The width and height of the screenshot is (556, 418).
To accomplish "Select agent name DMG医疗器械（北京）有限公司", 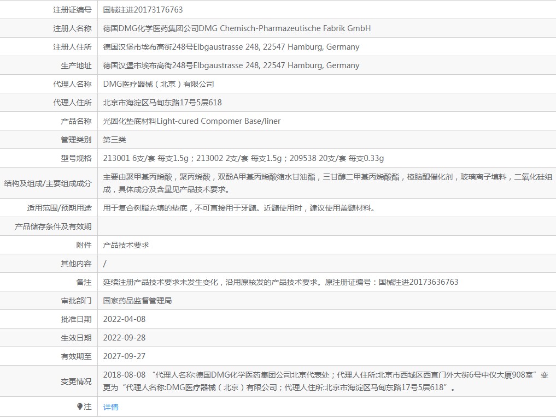I will click(x=159, y=84).
